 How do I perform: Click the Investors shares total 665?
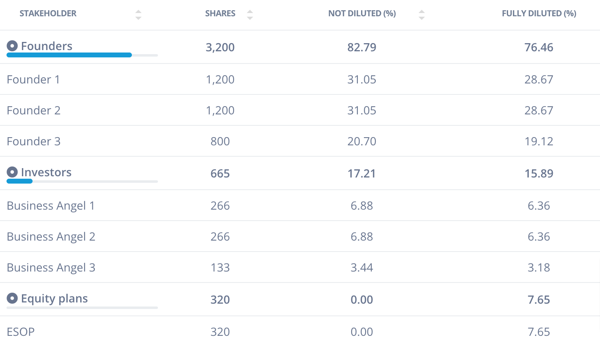pyautogui.click(x=220, y=173)
